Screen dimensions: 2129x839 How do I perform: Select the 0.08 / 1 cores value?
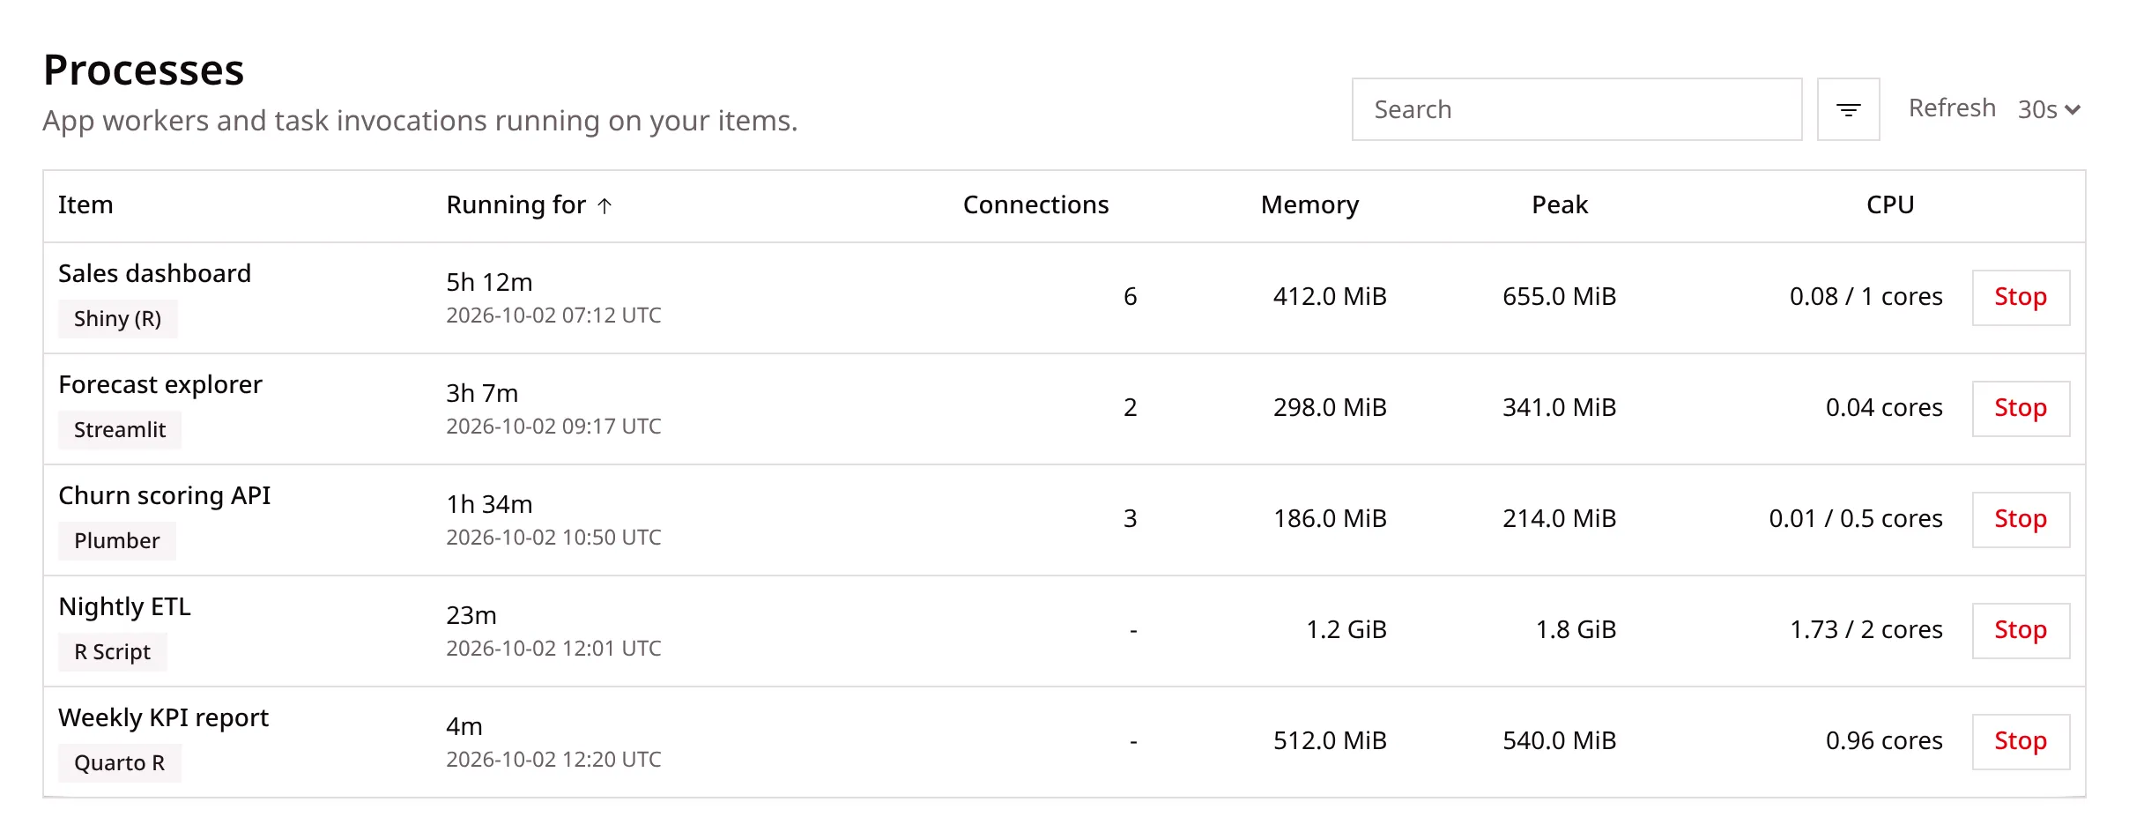[x=1866, y=297]
